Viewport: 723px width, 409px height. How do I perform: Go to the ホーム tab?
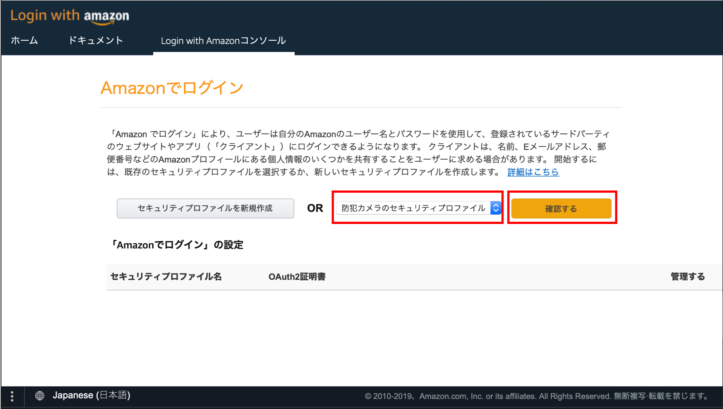point(24,40)
